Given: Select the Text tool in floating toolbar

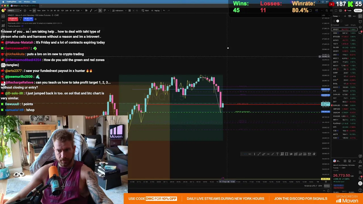Looking at the screenshot, I should pos(277,154).
